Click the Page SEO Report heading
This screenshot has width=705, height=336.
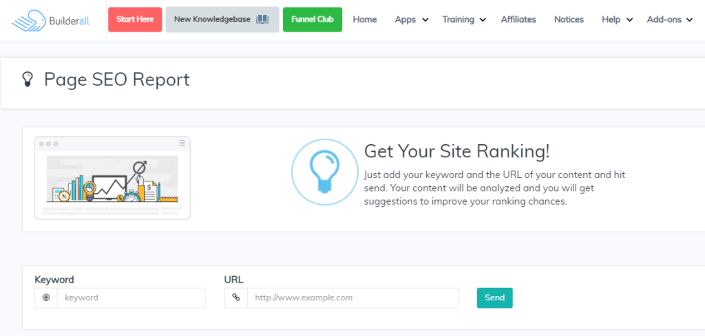pos(116,80)
